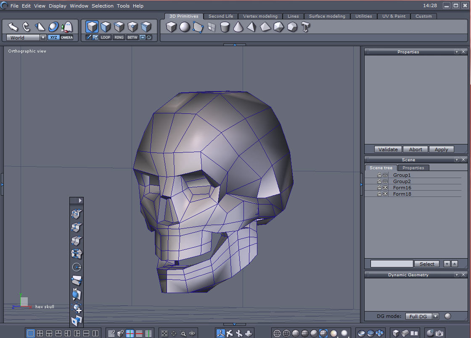Add a Sphere primitive

tap(185, 27)
